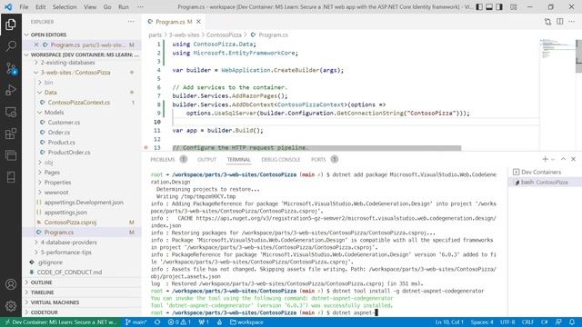Viewport: 582px width, 327px height.
Task: Split the editor to the right
Action: (x=560, y=22)
